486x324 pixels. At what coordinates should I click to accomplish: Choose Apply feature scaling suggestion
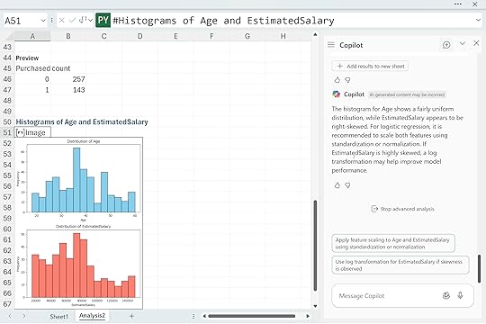tap(393, 243)
